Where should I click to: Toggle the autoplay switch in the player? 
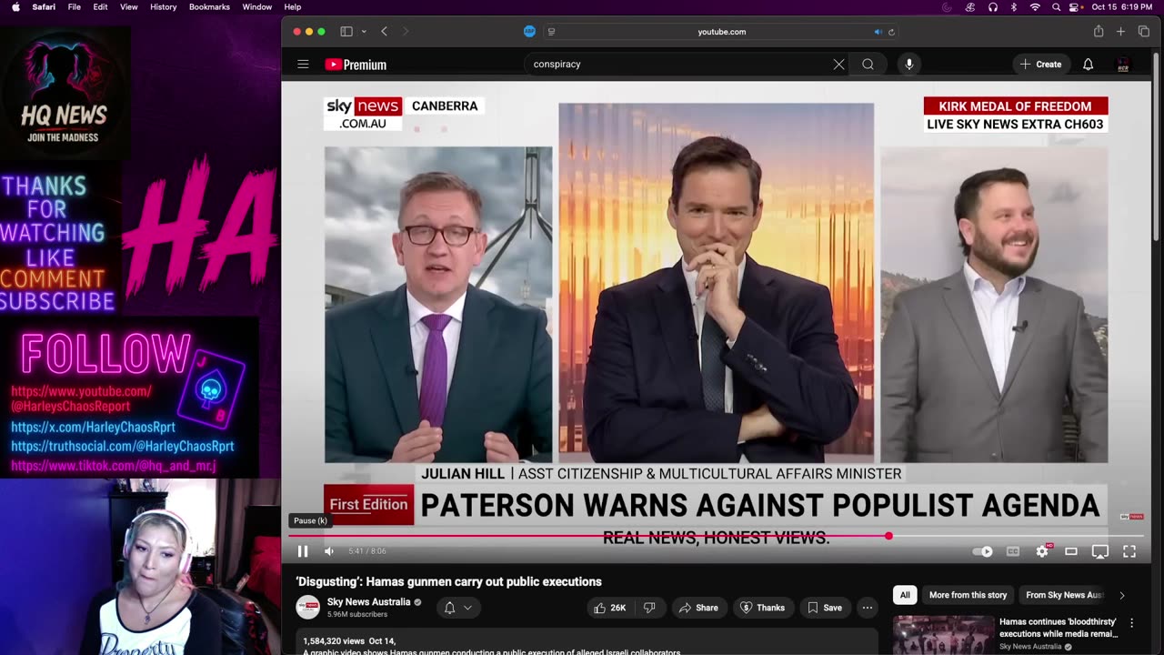[983, 551]
